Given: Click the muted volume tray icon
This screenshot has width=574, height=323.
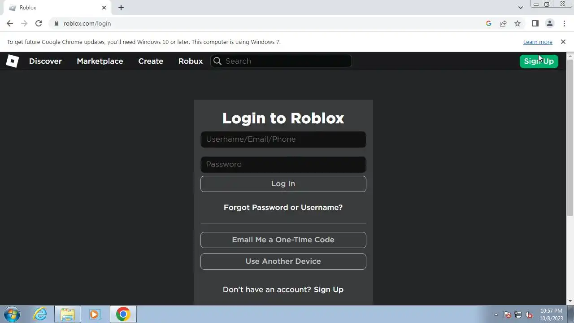Looking at the screenshot, I should (x=529, y=314).
